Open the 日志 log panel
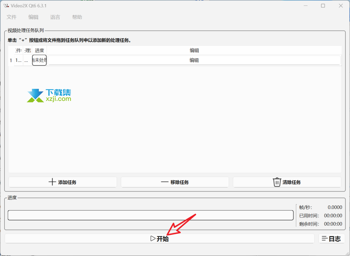The width and height of the screenshot is (350, 256). pyautogui.click(x=332, y=239)
